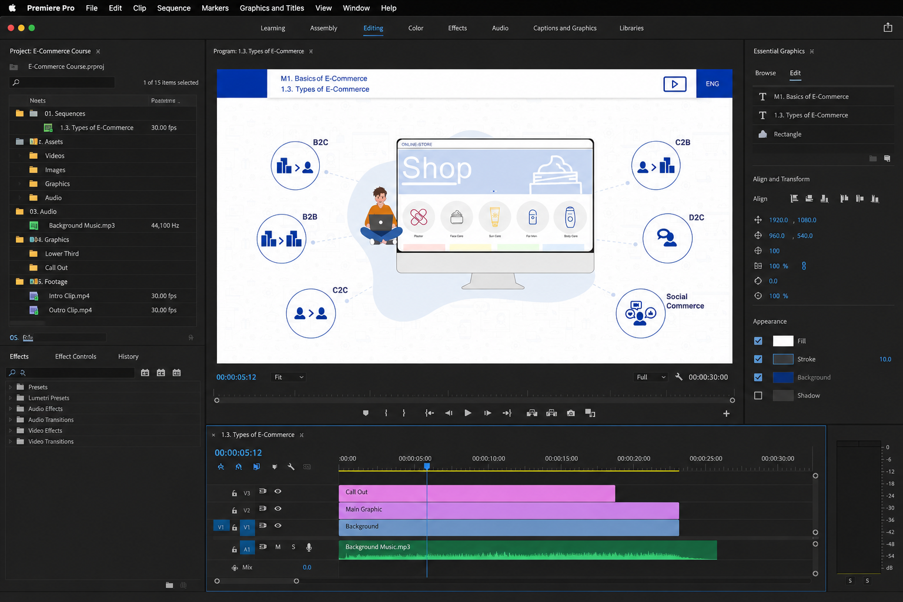
Task: Click the Go to In point button
Action: click(x=430, y=413)
